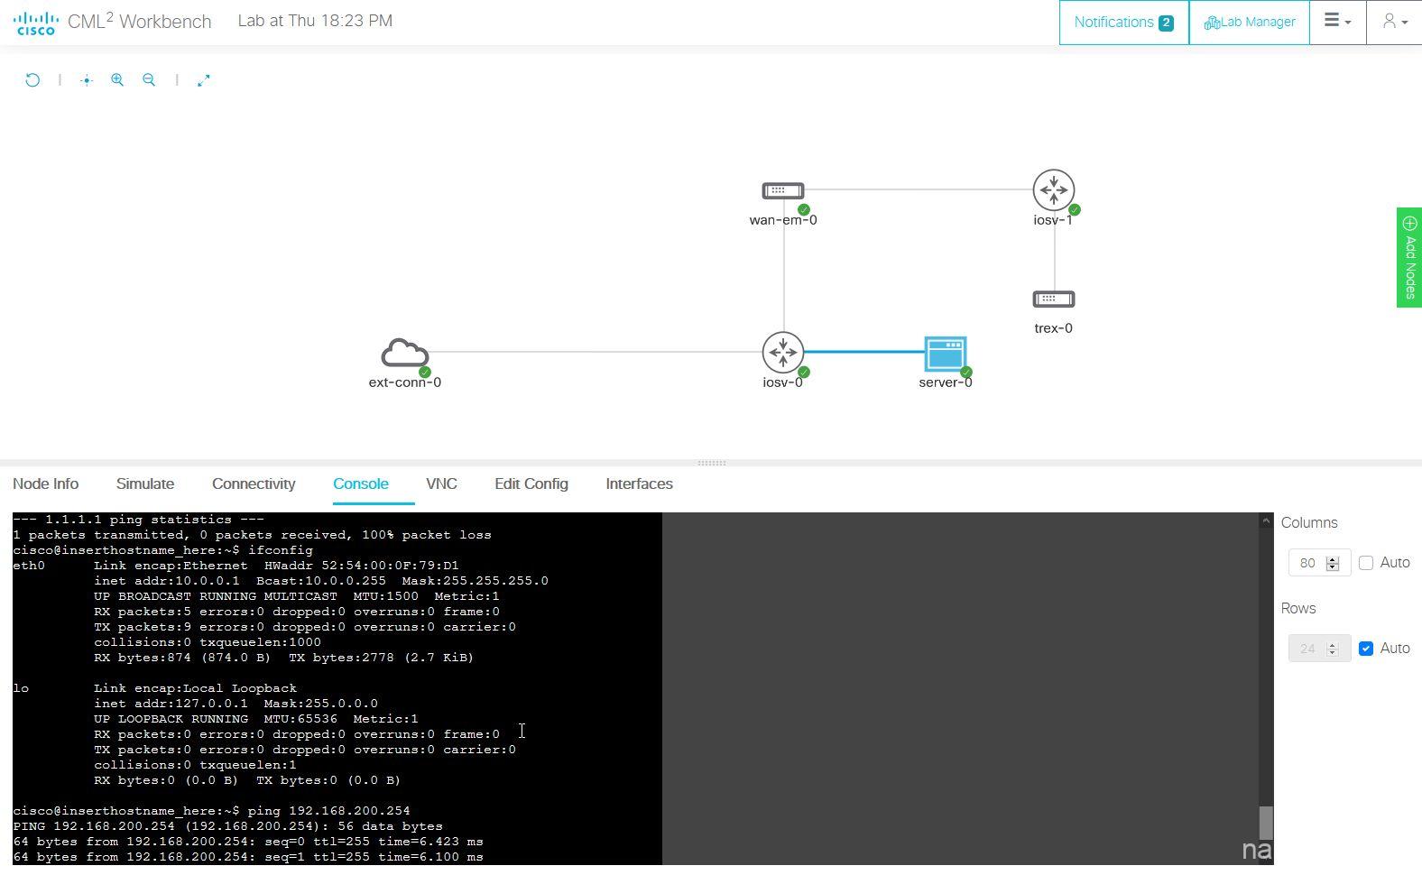Click the disabled Rows value field
Screen dimensions: 1422x875
[1319, 649]
